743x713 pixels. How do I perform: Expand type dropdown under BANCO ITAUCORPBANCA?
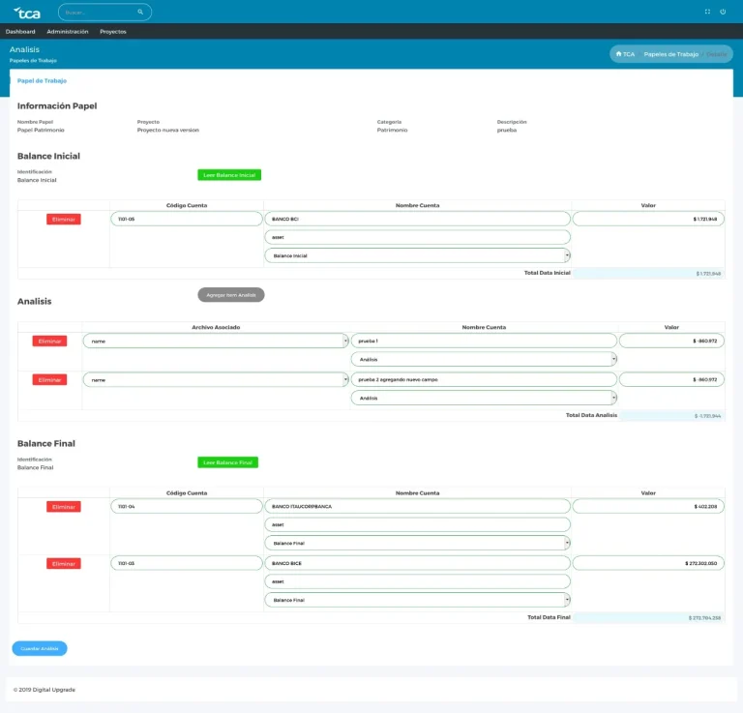point(417,544)
